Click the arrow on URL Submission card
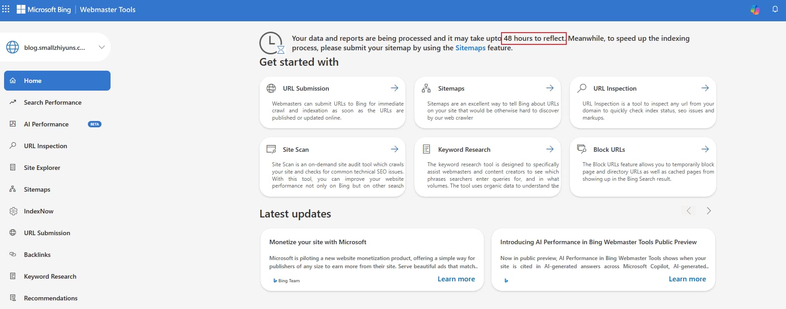Image resolution: width=786 pixels, height=309 pixels. coord(395,88)
